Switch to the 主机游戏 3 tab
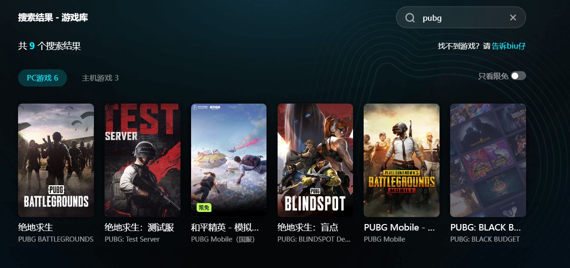 pos(100,78)
